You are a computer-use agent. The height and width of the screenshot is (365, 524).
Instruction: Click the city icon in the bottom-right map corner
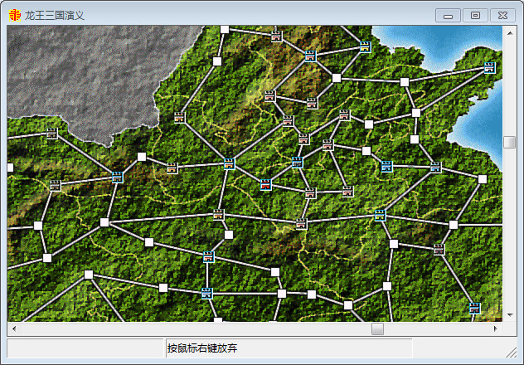(x=474, y=308)
